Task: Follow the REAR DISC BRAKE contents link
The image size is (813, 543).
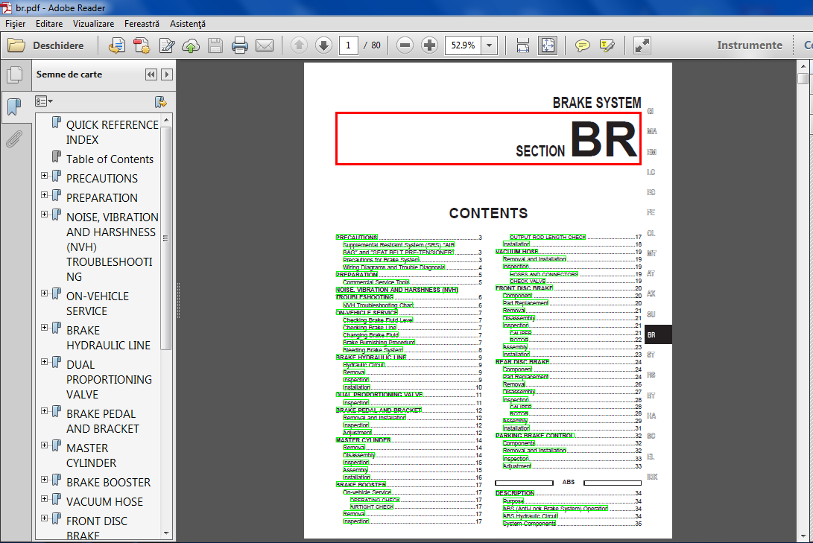Action: click(522, 362)
